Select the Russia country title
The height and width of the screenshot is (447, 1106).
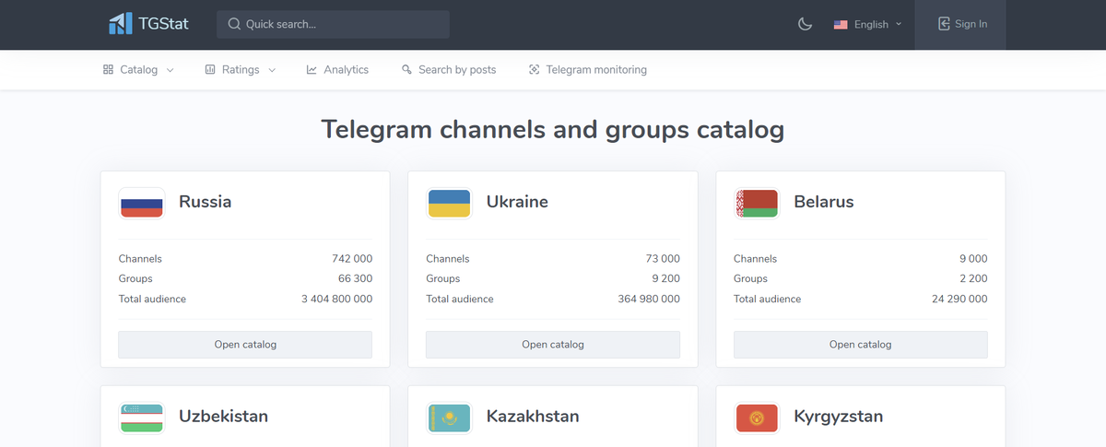tap(206, 202)
